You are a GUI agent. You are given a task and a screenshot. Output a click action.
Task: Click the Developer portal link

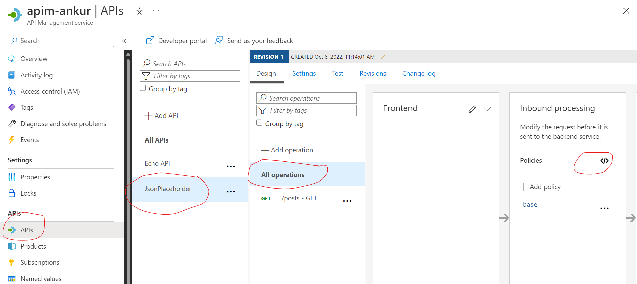(176, 41)
